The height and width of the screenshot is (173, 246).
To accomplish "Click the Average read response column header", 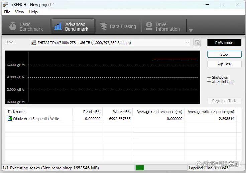I will coord(158,112).
